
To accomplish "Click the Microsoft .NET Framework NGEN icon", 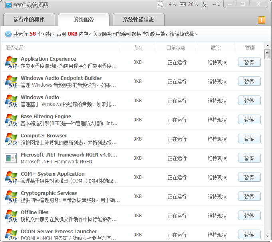I will tap(11, 158).
